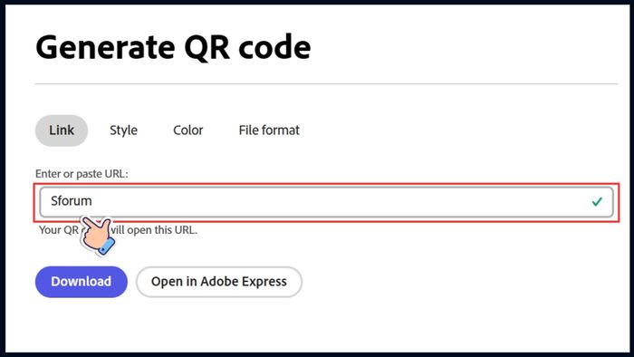The width and height of the screenshot is (634, 357).
Task: Click the Download button
Action: [x=82, y=282]
